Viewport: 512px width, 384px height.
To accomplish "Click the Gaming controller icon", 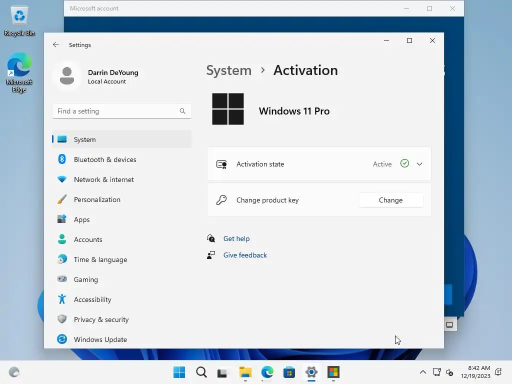I will point(61,279).
